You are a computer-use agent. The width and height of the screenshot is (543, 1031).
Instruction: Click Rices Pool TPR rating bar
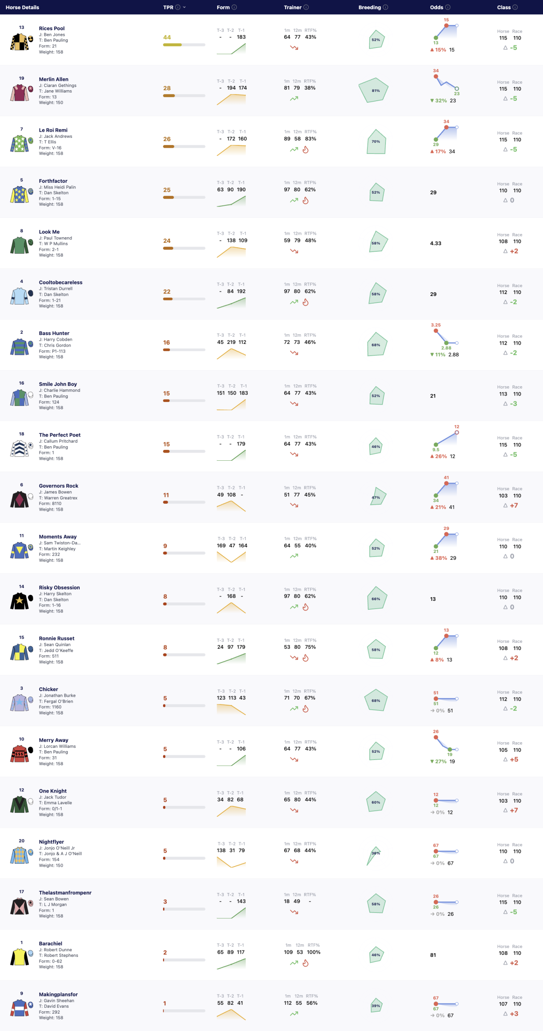(x=184, y=45)
